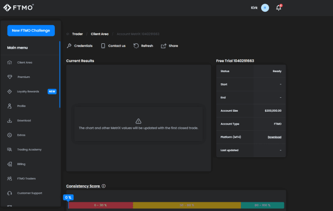333x211 pixels.
Task: Click the warning triangle icon
Action: tap(139, 121)
